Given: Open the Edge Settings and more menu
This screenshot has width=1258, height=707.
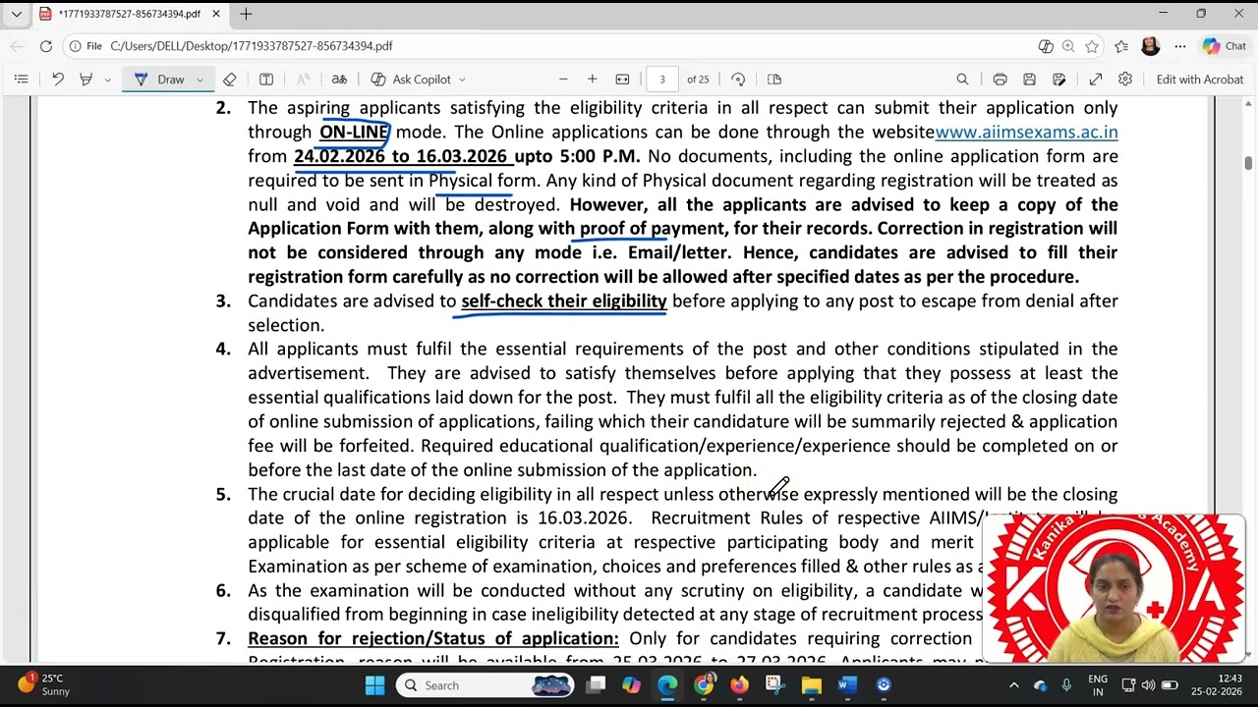Looking at the screenshot, I should (x=1180, y=46).
